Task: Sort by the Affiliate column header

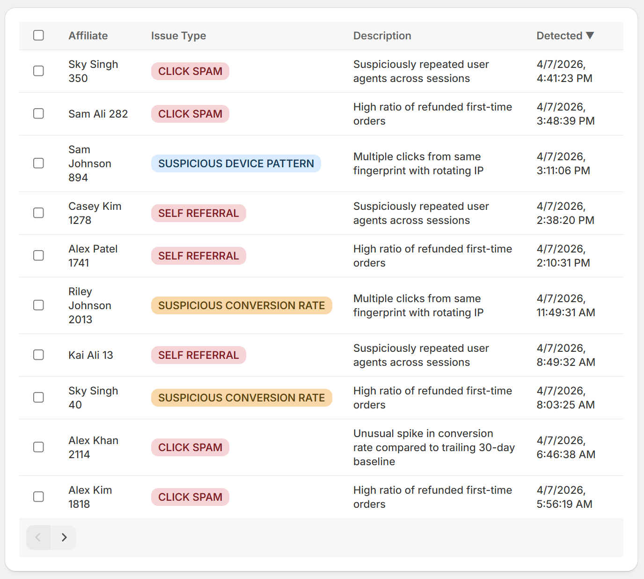Action: coord(88,35)
